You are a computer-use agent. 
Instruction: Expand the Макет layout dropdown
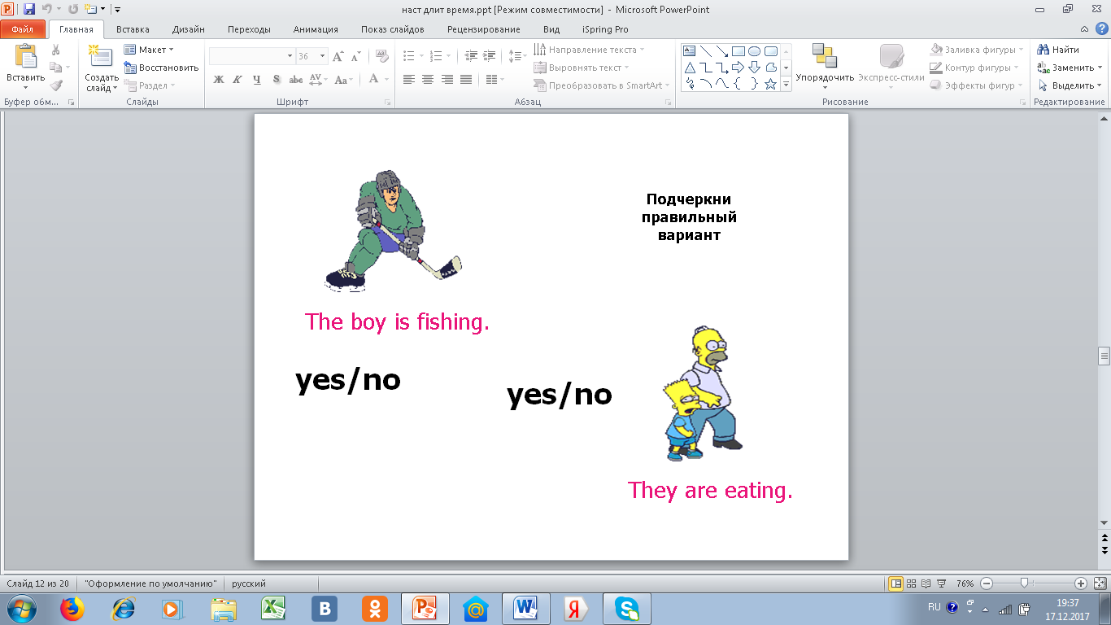coord(149,50)
